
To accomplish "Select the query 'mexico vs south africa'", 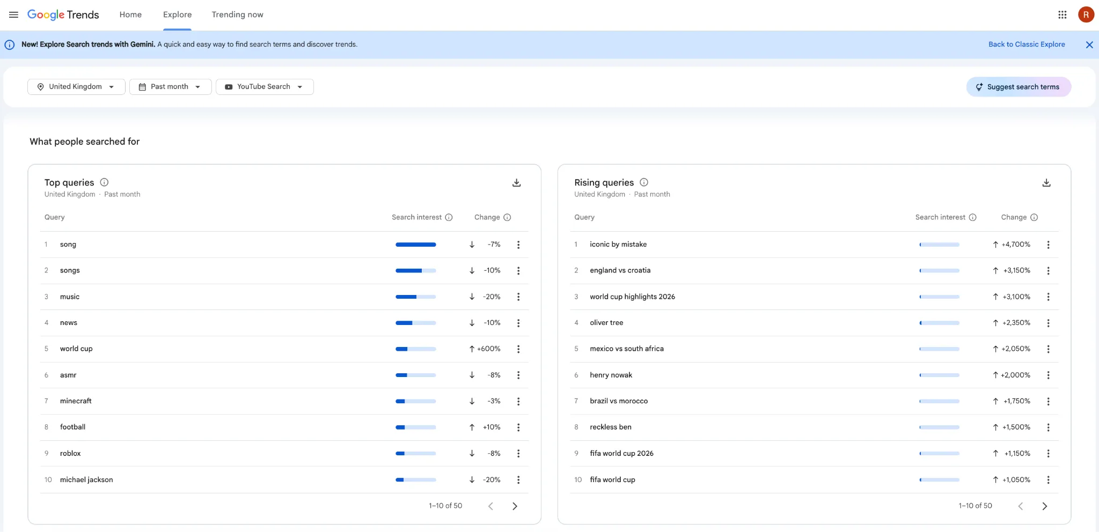I will 627,349.
